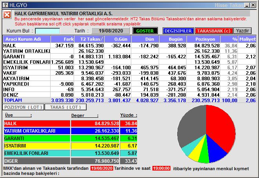Sort by % column header
This screenshot has height=178, width=259.
[x=229, y=39]
